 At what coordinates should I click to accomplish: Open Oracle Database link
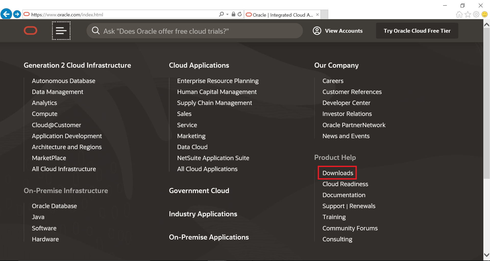point(54,206)
